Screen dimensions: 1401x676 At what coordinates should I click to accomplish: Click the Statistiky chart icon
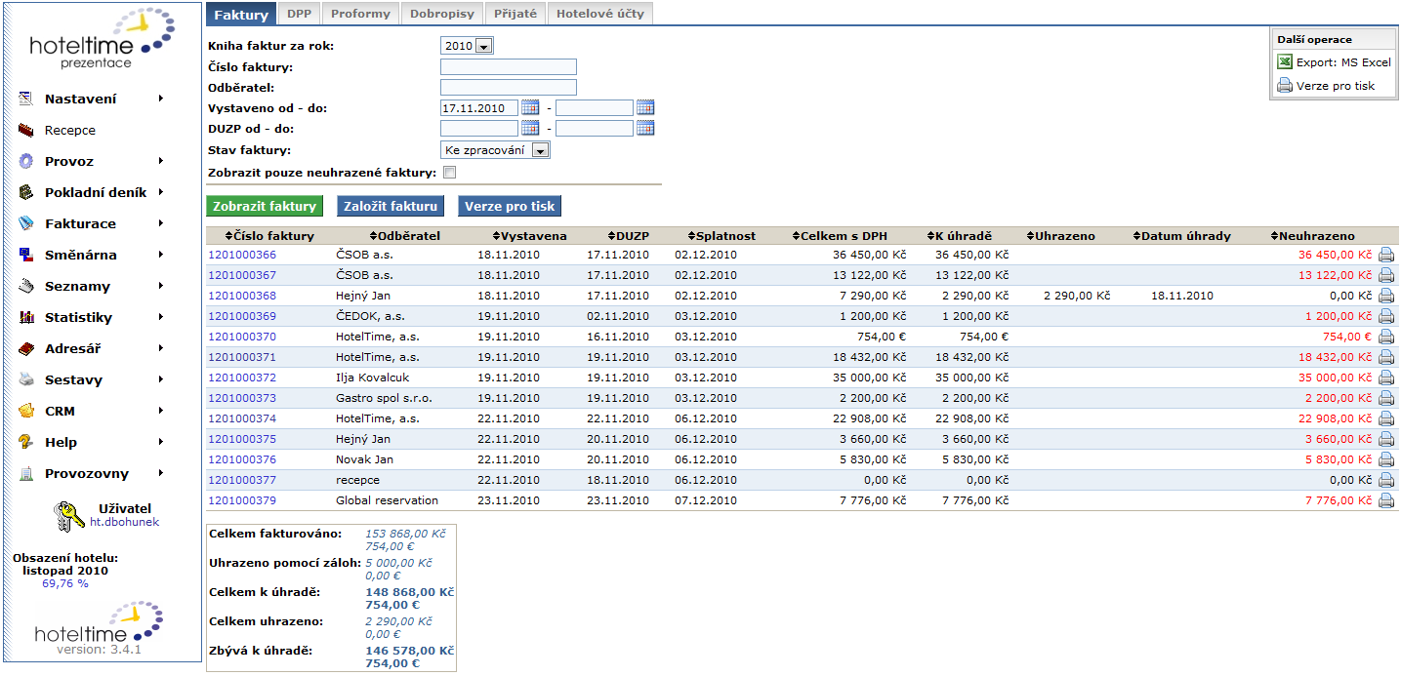[26, 317]
